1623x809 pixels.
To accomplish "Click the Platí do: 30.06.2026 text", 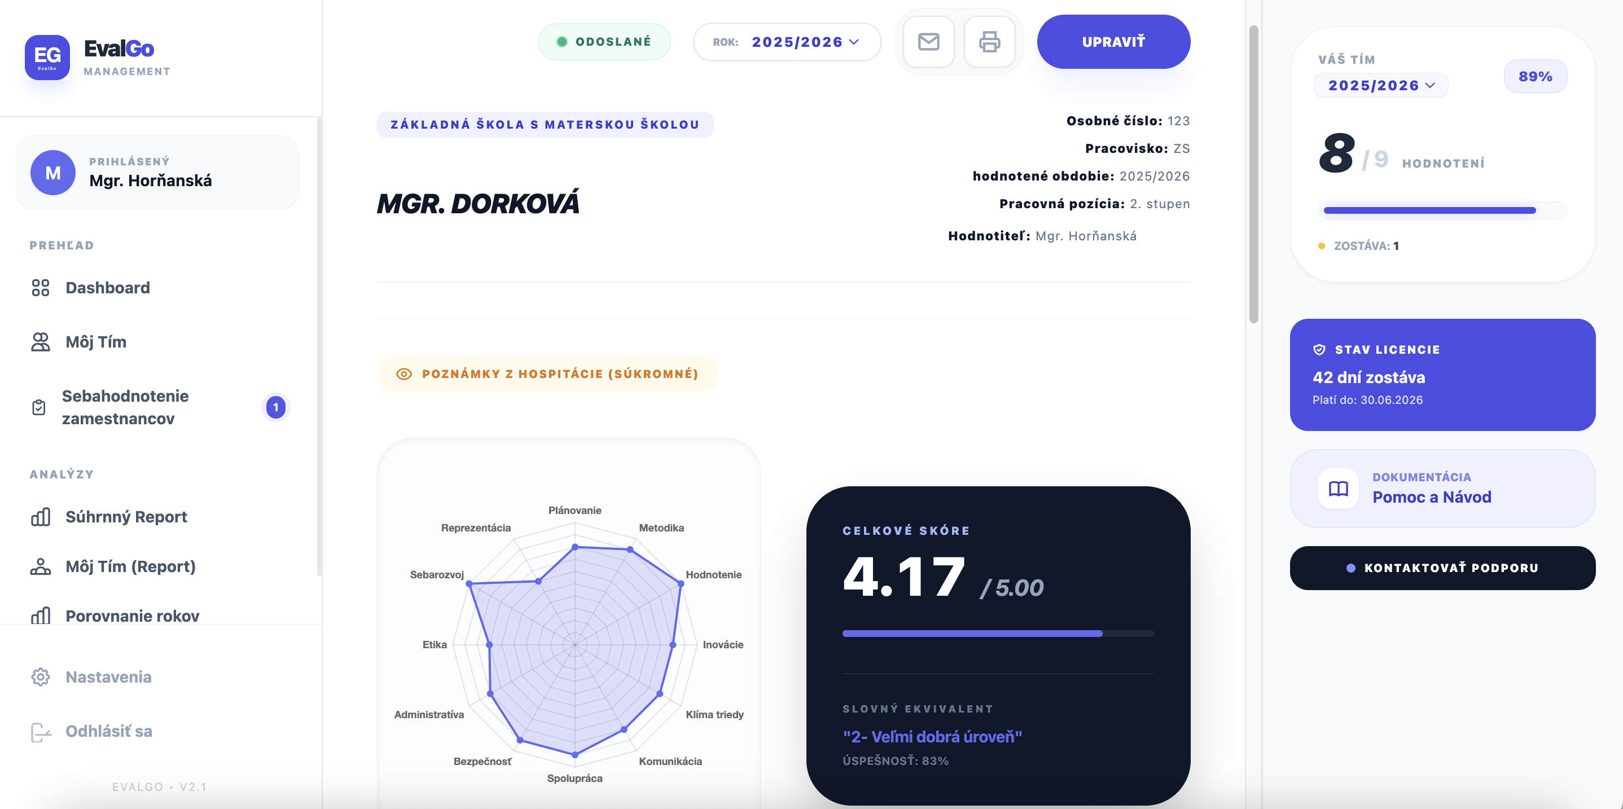I will tap(1367, 400).
